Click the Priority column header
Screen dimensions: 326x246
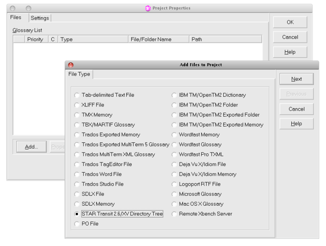(37, 39)
